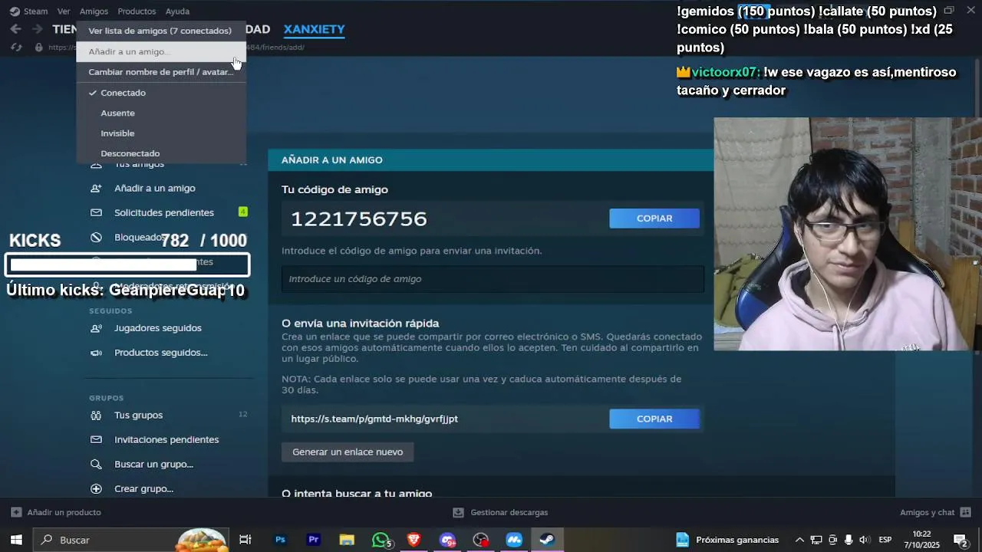Open 'Añadir a un amigo' in sidebar
Image resolution: width=982 pixels, height=552 pixels.
click(155, 188)
